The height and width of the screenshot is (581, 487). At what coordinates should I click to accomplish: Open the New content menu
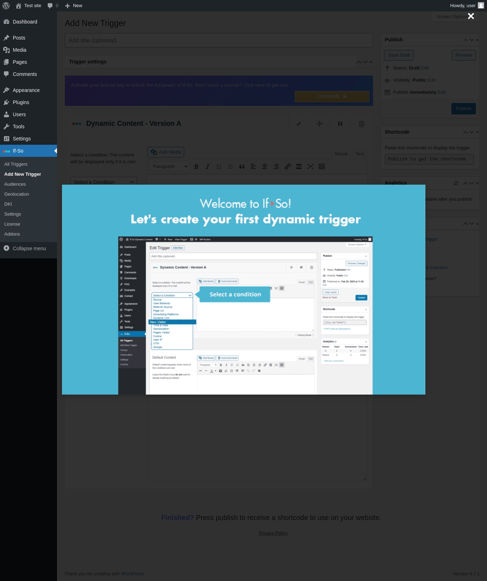[74, 6]
